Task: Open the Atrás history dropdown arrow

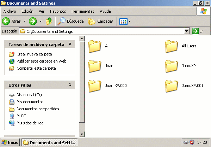Action: tap(25, 21)
